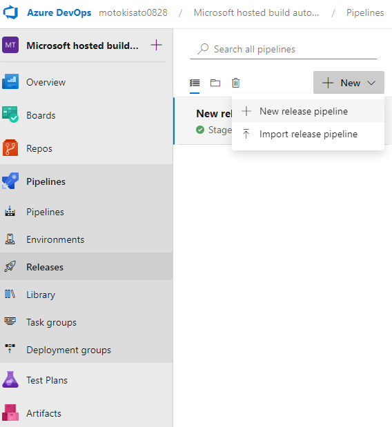392x427 pixels.
Task: Open the deleted pipelines trash icon
Action: pos(235,83)
